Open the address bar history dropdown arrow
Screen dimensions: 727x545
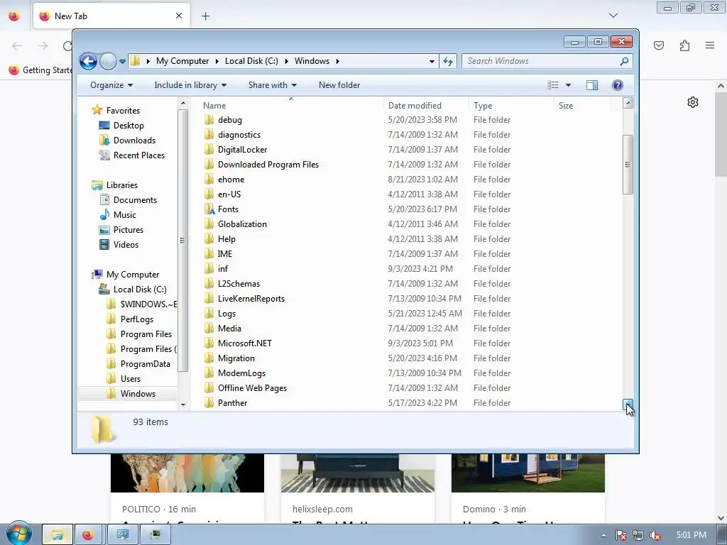432,61
